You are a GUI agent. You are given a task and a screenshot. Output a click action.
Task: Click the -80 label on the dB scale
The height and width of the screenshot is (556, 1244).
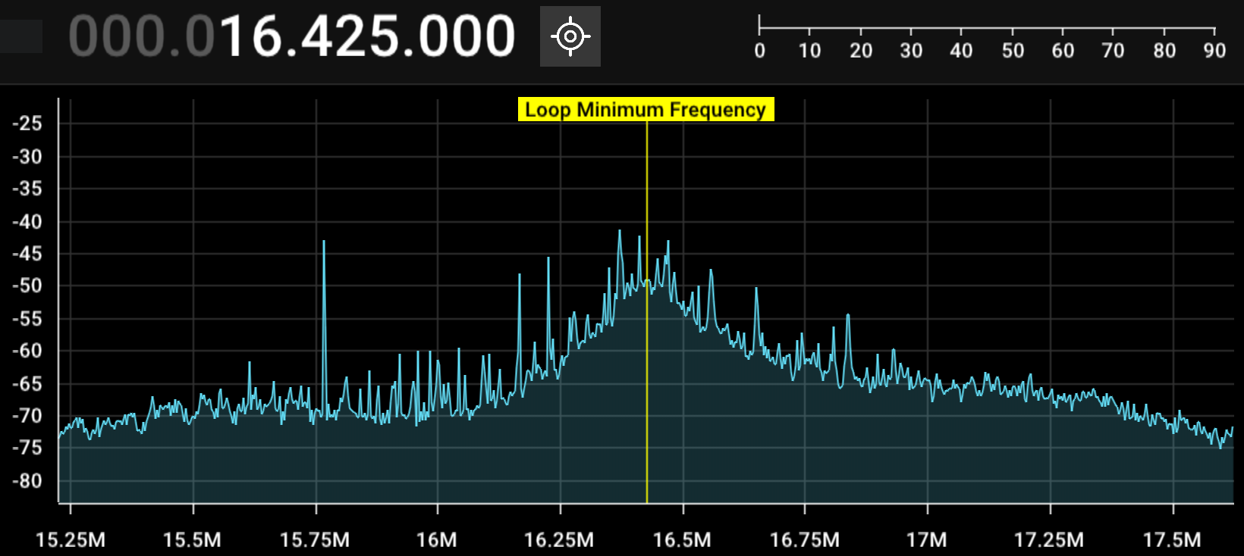click(x=27, y=480)
